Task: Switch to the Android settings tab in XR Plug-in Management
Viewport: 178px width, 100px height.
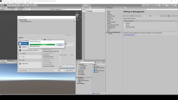Action: [x=150, y=16]
